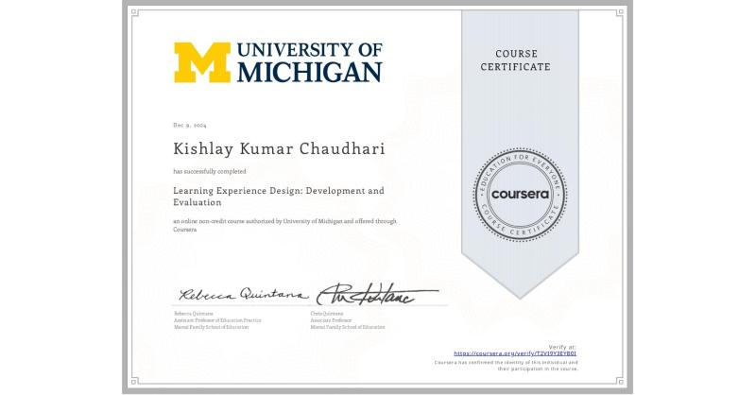Viewport: 756px width, 395px height.
Task: Click the 'Associate Professor' title line
Action: point(332,320)
